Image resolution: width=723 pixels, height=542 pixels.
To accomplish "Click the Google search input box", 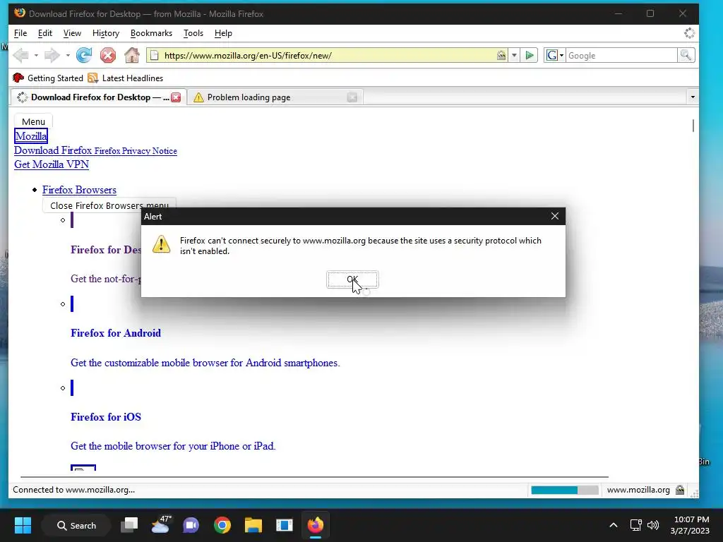I will pos(621,55).
